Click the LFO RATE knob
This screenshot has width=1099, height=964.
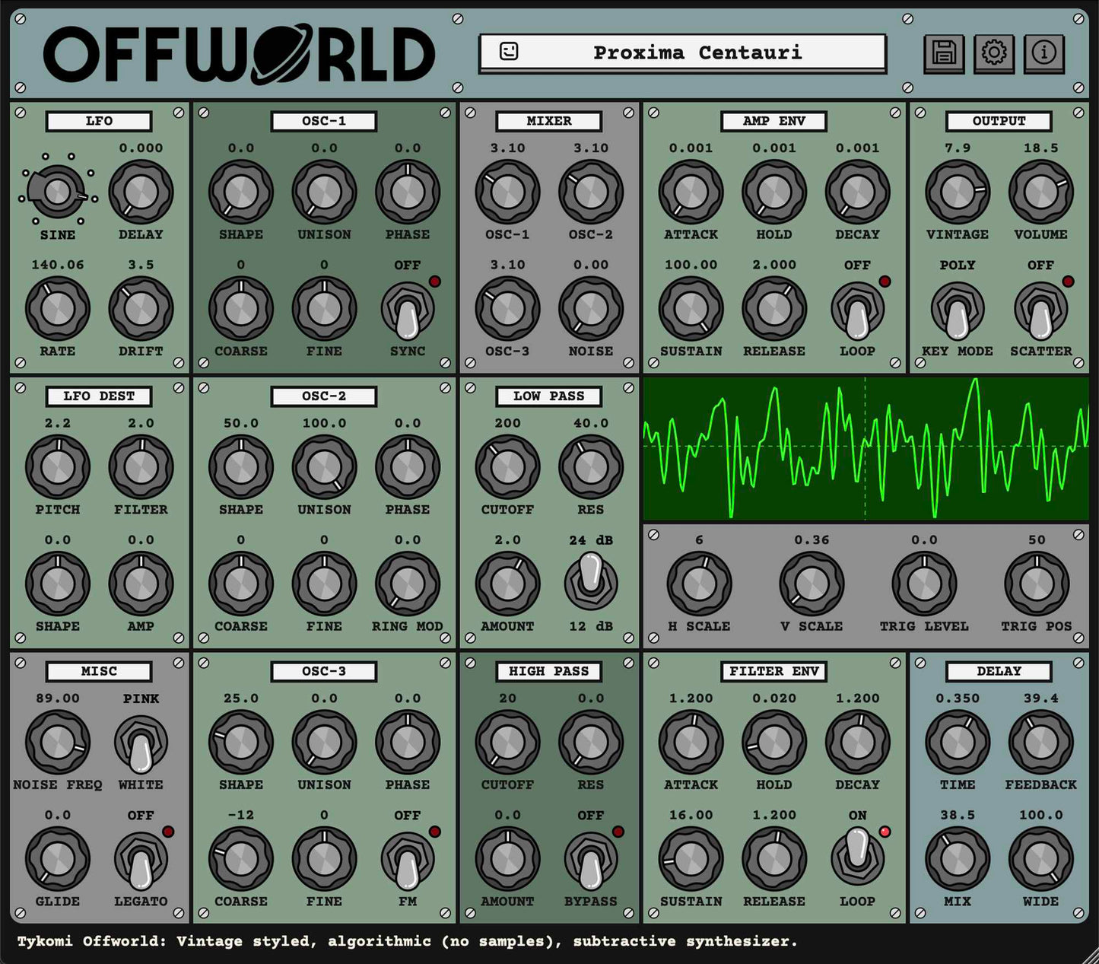[58, 309]
